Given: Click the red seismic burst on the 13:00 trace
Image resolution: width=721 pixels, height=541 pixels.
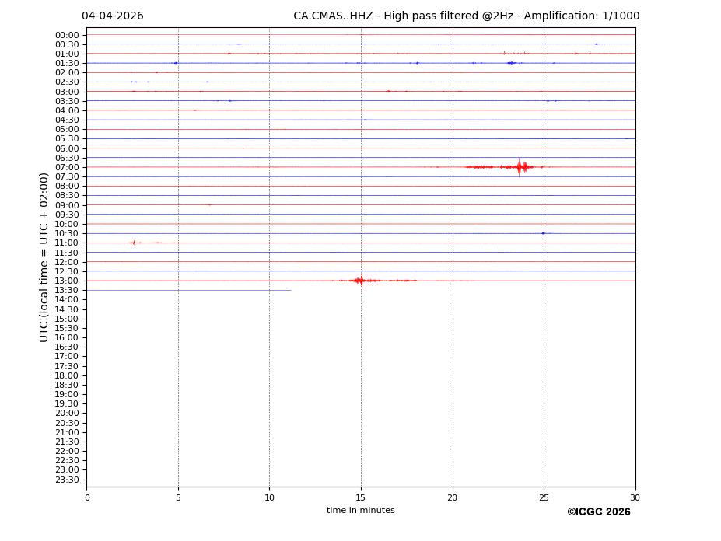Looking at the screenshot, I should (x=360, y=280).
